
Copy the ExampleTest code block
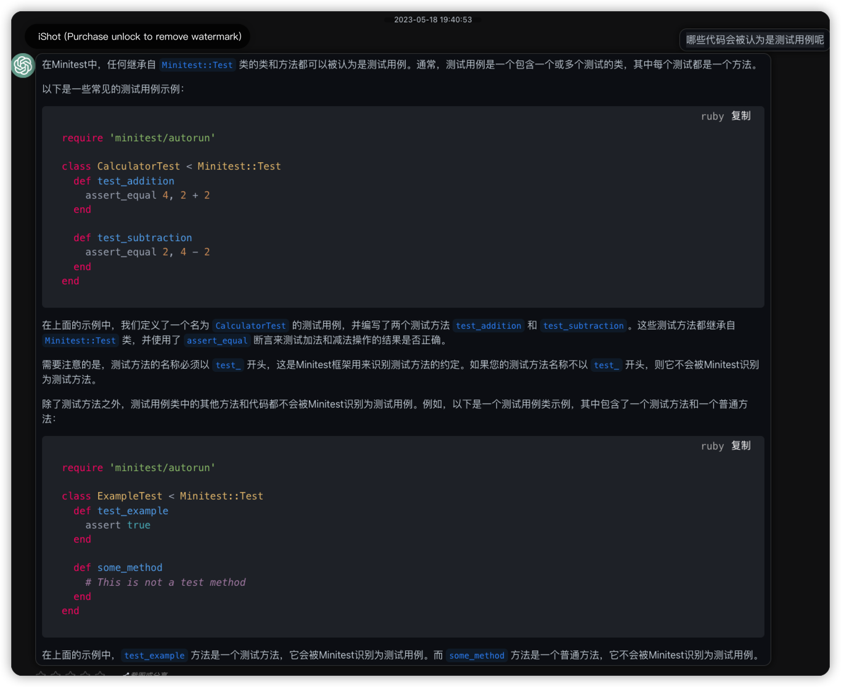click(740, 446)
